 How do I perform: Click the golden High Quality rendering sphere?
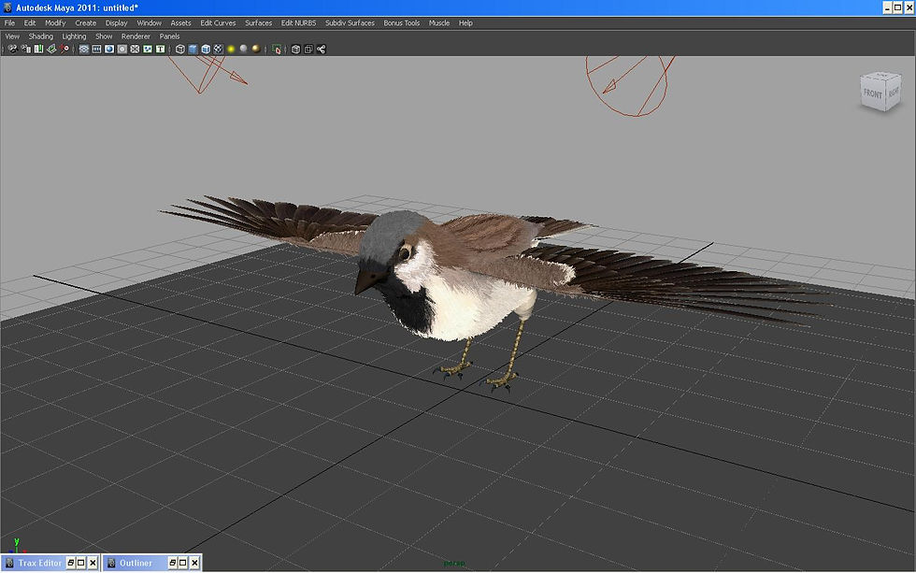(x=256, y=49)
